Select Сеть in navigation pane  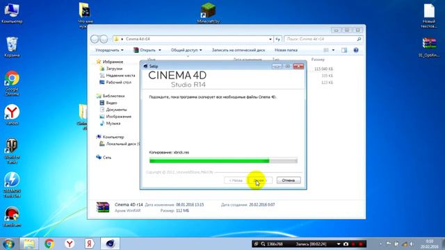point(106,158)
